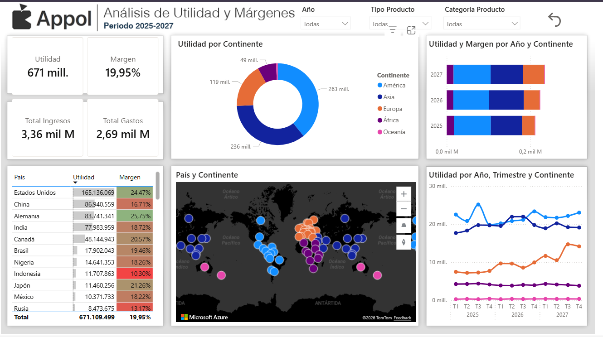Zoom out on the map with the minus control
This screenshot has width=603, height=337.
404,208
